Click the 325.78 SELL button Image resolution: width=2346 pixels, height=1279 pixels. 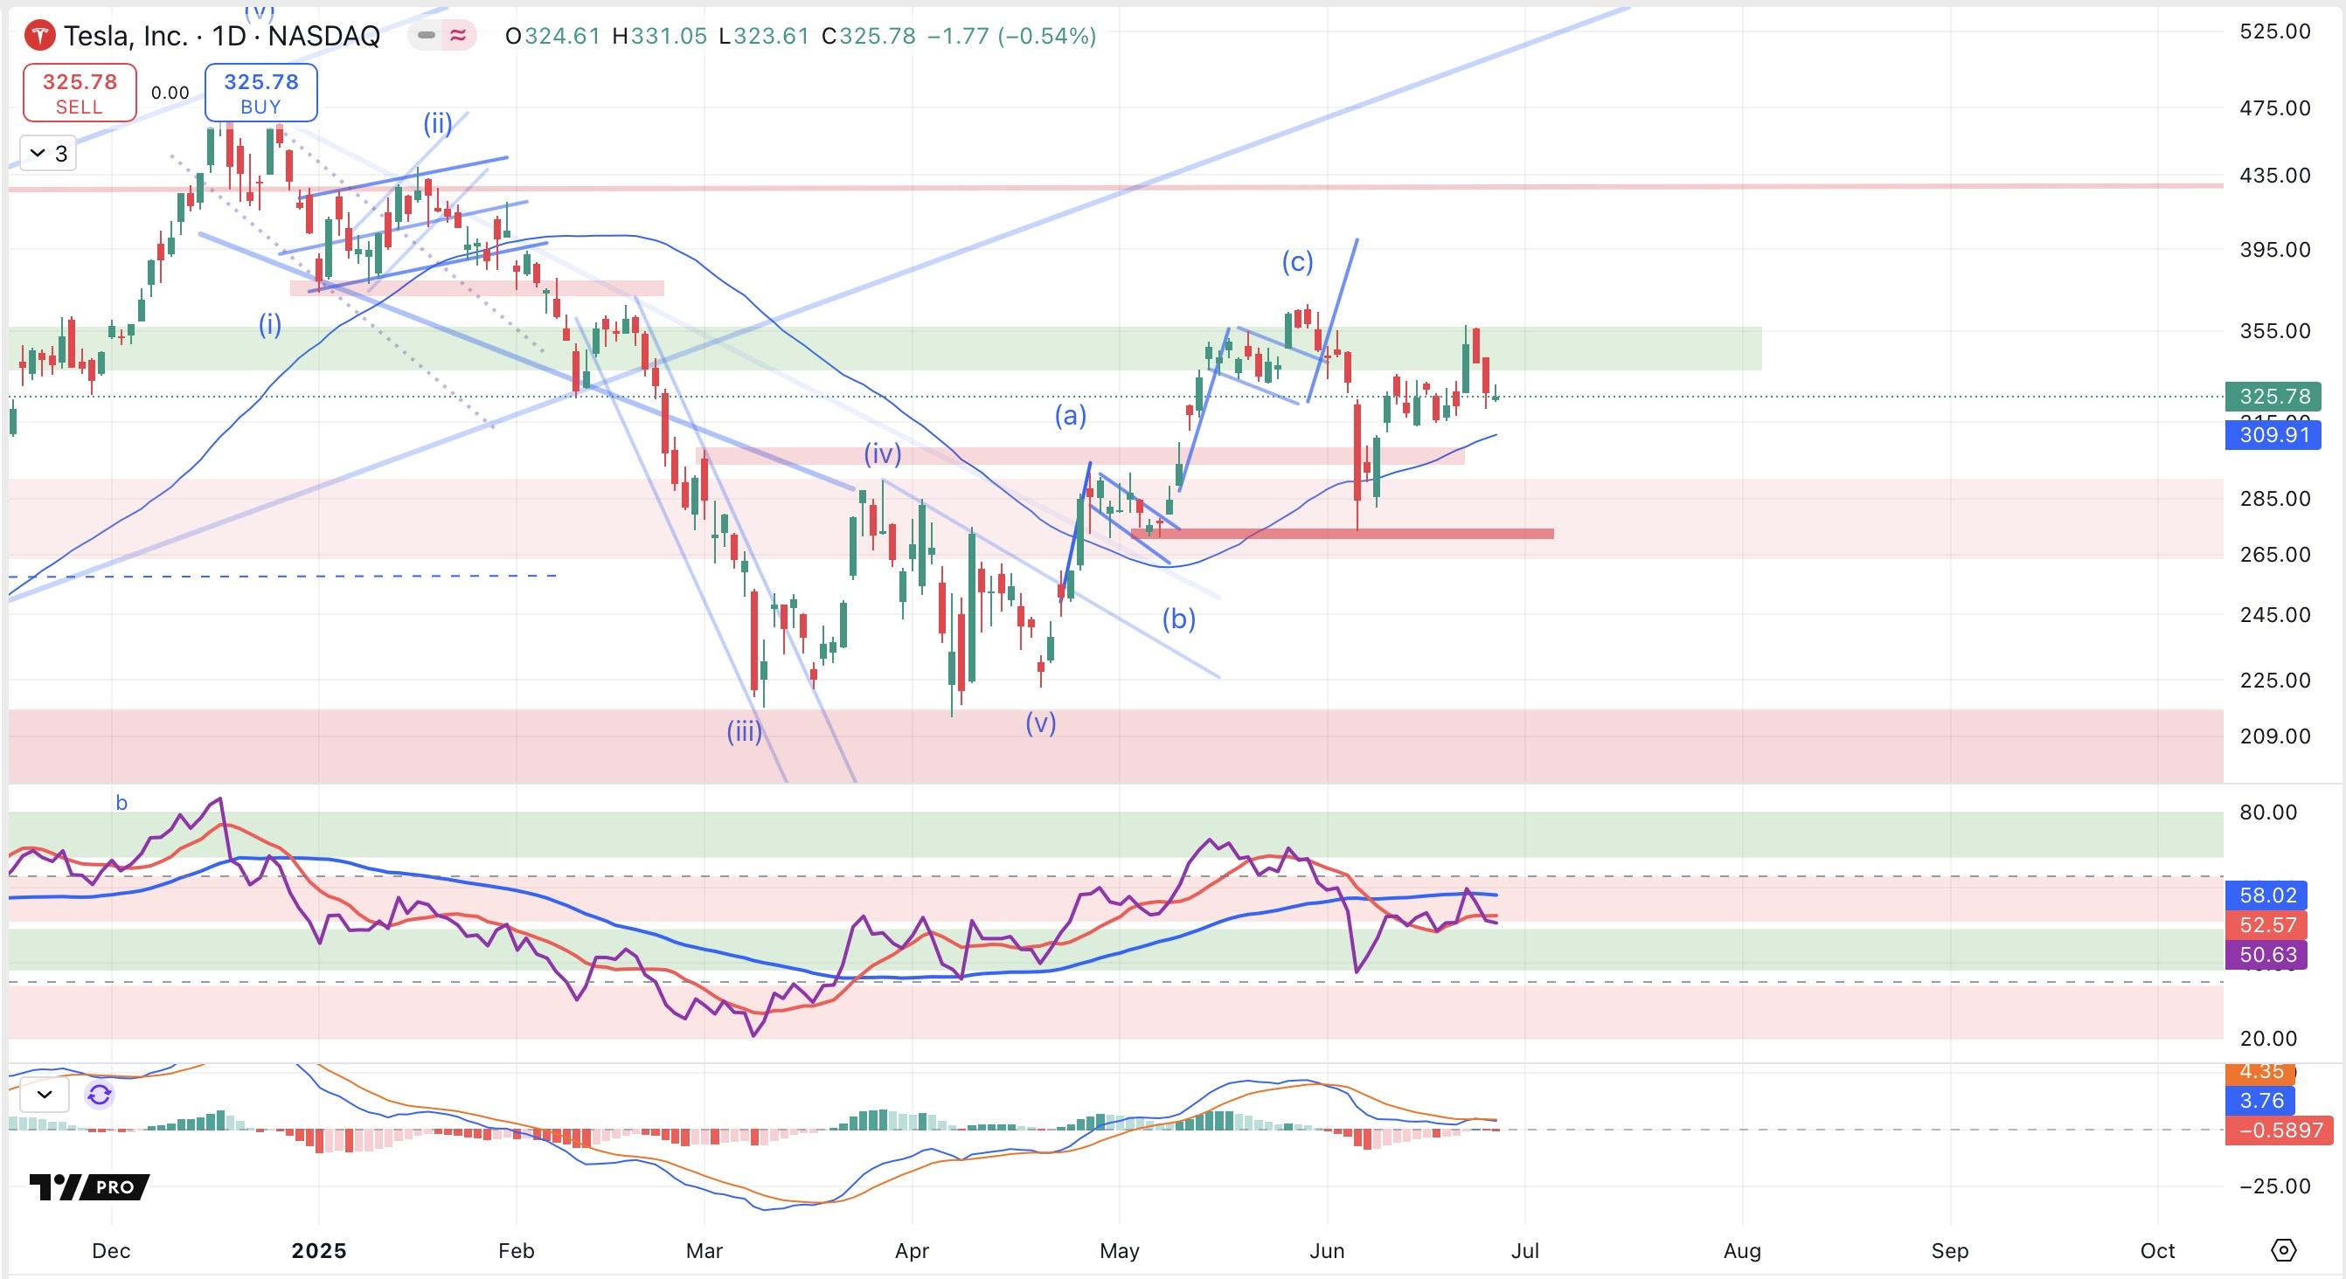point(80,93)
